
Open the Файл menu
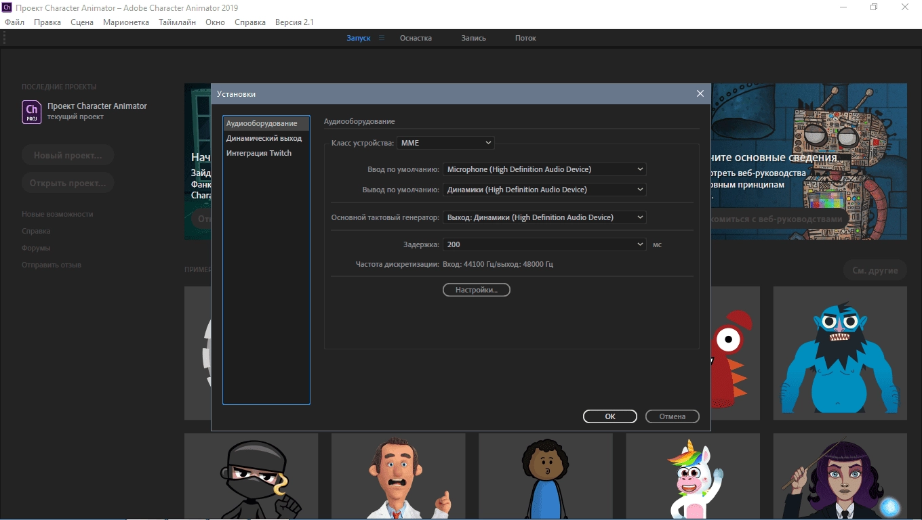(14, 22)
